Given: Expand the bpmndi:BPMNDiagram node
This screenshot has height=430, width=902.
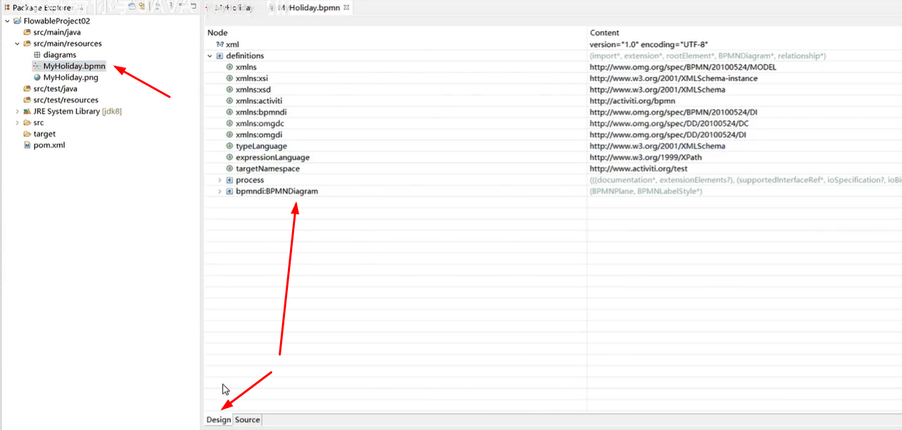Looking at the screenshot, I should click(x=220, y=192).
